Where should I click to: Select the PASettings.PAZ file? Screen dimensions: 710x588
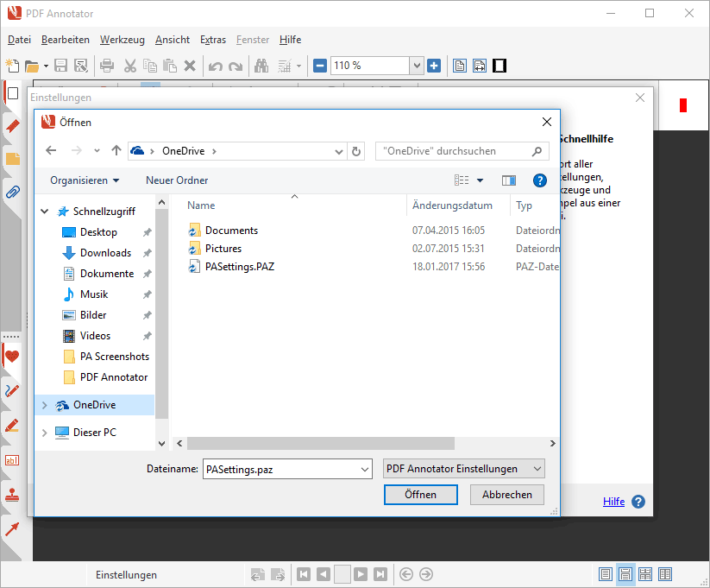239,267
